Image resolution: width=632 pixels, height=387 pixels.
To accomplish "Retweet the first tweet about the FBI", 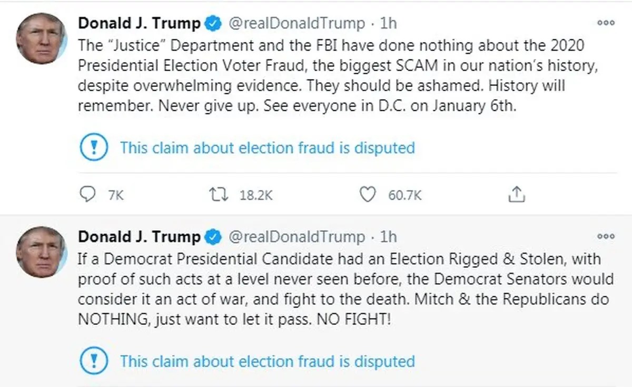I will click(x=218, y=195).
